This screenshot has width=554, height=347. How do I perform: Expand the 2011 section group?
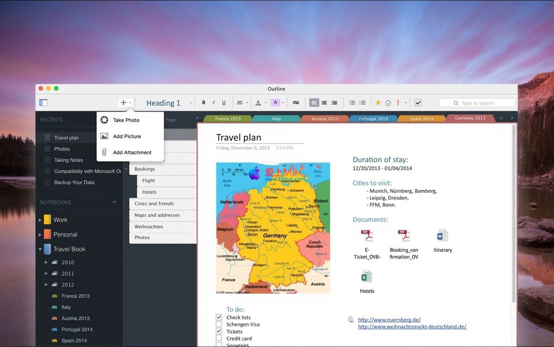pyautogui.click(x=46, y=274)
